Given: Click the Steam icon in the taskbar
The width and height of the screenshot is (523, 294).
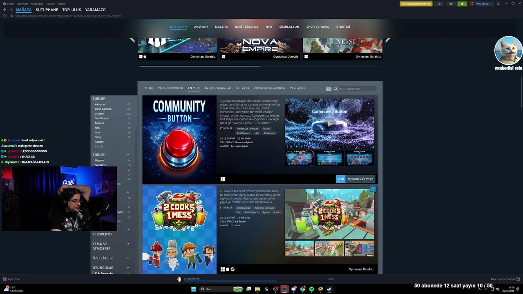Looking at the screenshot, I should coord(329,289).
